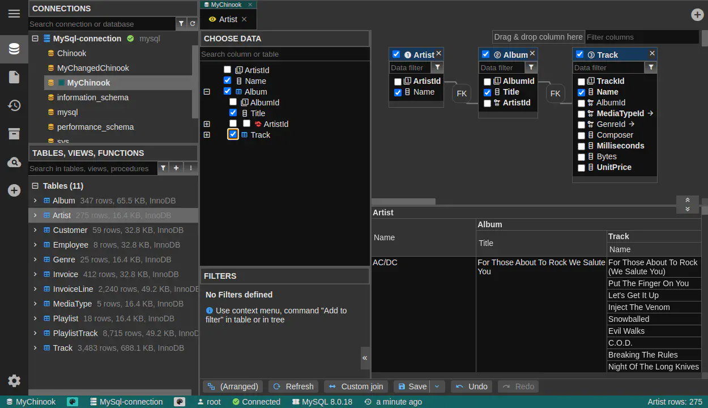The image size is (708, 408).
Task: Click the refresh connections icon
Action: 193,24
